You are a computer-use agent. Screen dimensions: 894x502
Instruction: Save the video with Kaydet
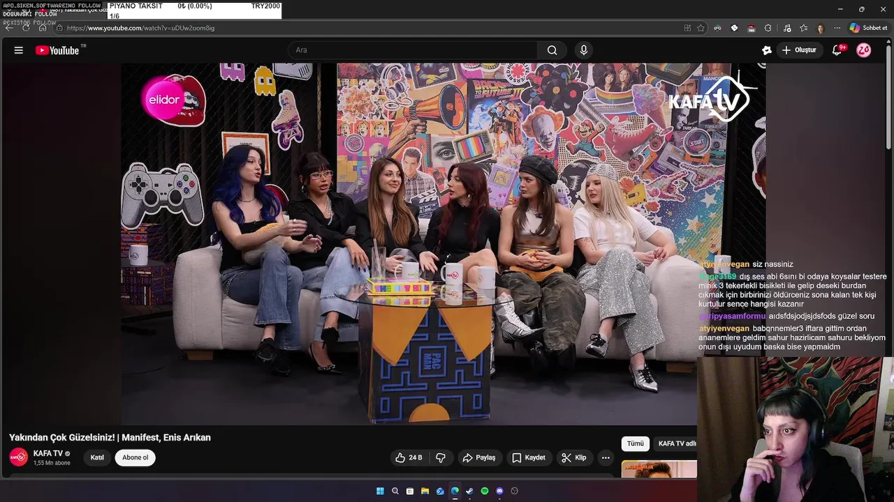coord(529,457)
